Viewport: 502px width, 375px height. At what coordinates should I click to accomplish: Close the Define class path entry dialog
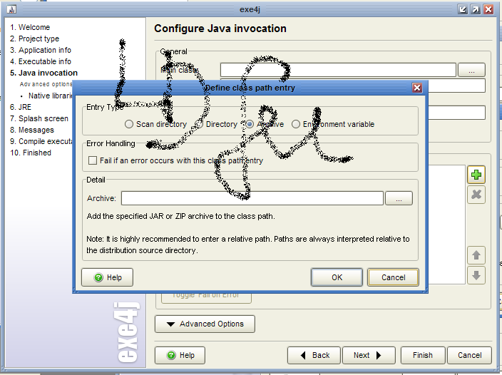click(417, 88)
